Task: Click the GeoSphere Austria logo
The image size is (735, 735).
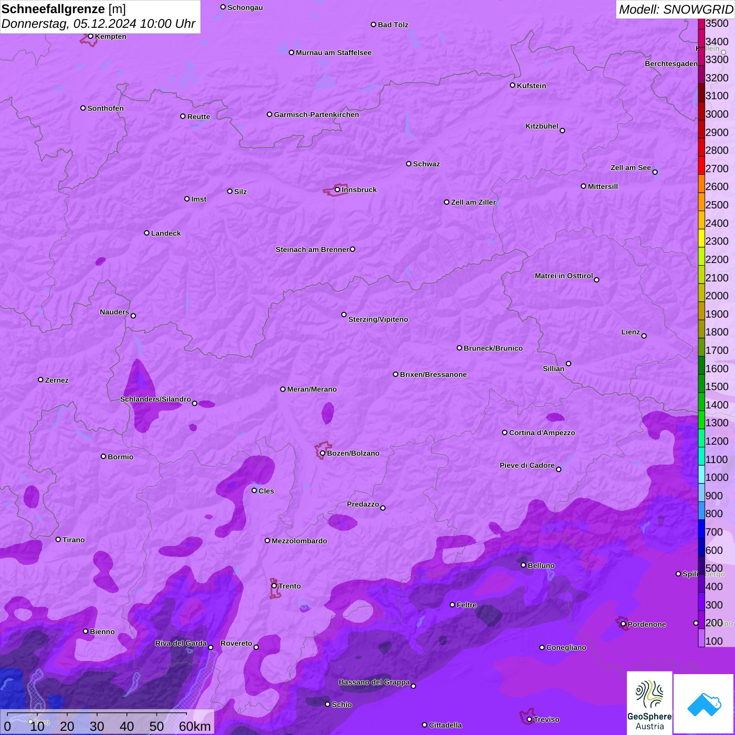Action: pyautogui.click(x=649, y=703)
